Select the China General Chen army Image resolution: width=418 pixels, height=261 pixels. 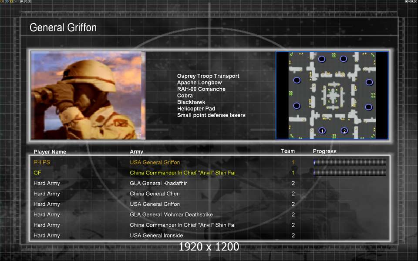point(155,194)
